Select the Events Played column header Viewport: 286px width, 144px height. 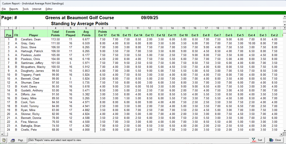point(70,33)
